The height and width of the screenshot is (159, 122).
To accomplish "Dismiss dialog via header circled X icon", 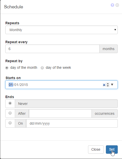I will tap(117, 5).
